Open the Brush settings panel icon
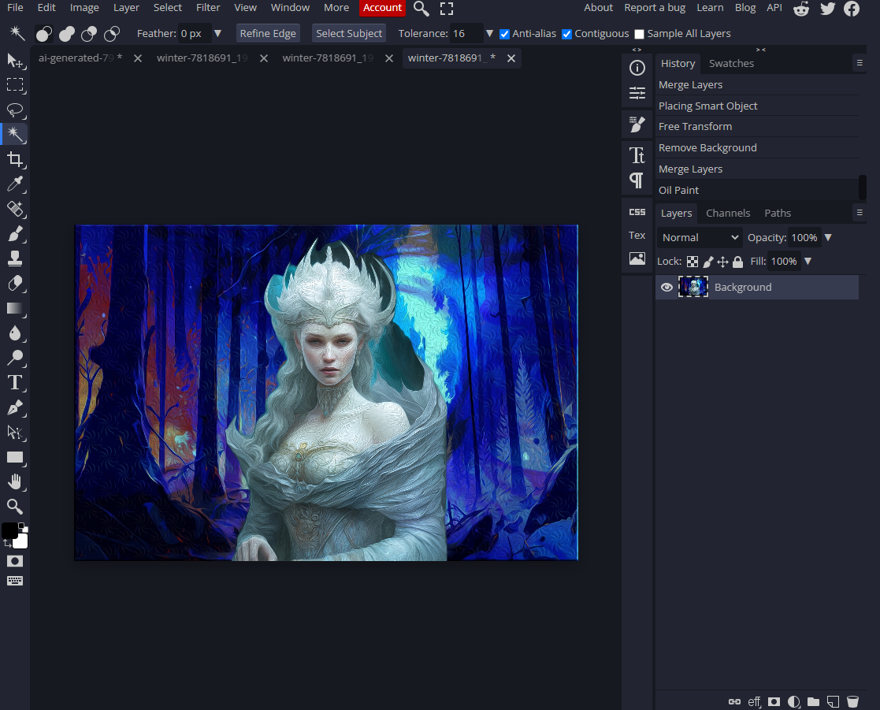The height and width of the screenshot is (710, 880). coord(637,124)
